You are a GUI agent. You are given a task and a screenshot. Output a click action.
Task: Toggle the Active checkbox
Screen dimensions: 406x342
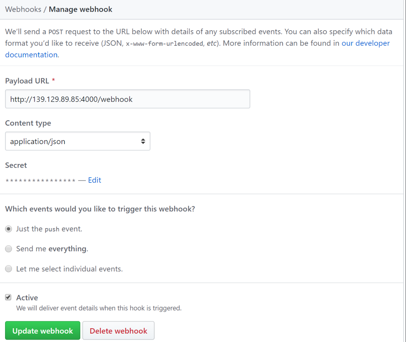pyautogui.click(x=8, y=297)
